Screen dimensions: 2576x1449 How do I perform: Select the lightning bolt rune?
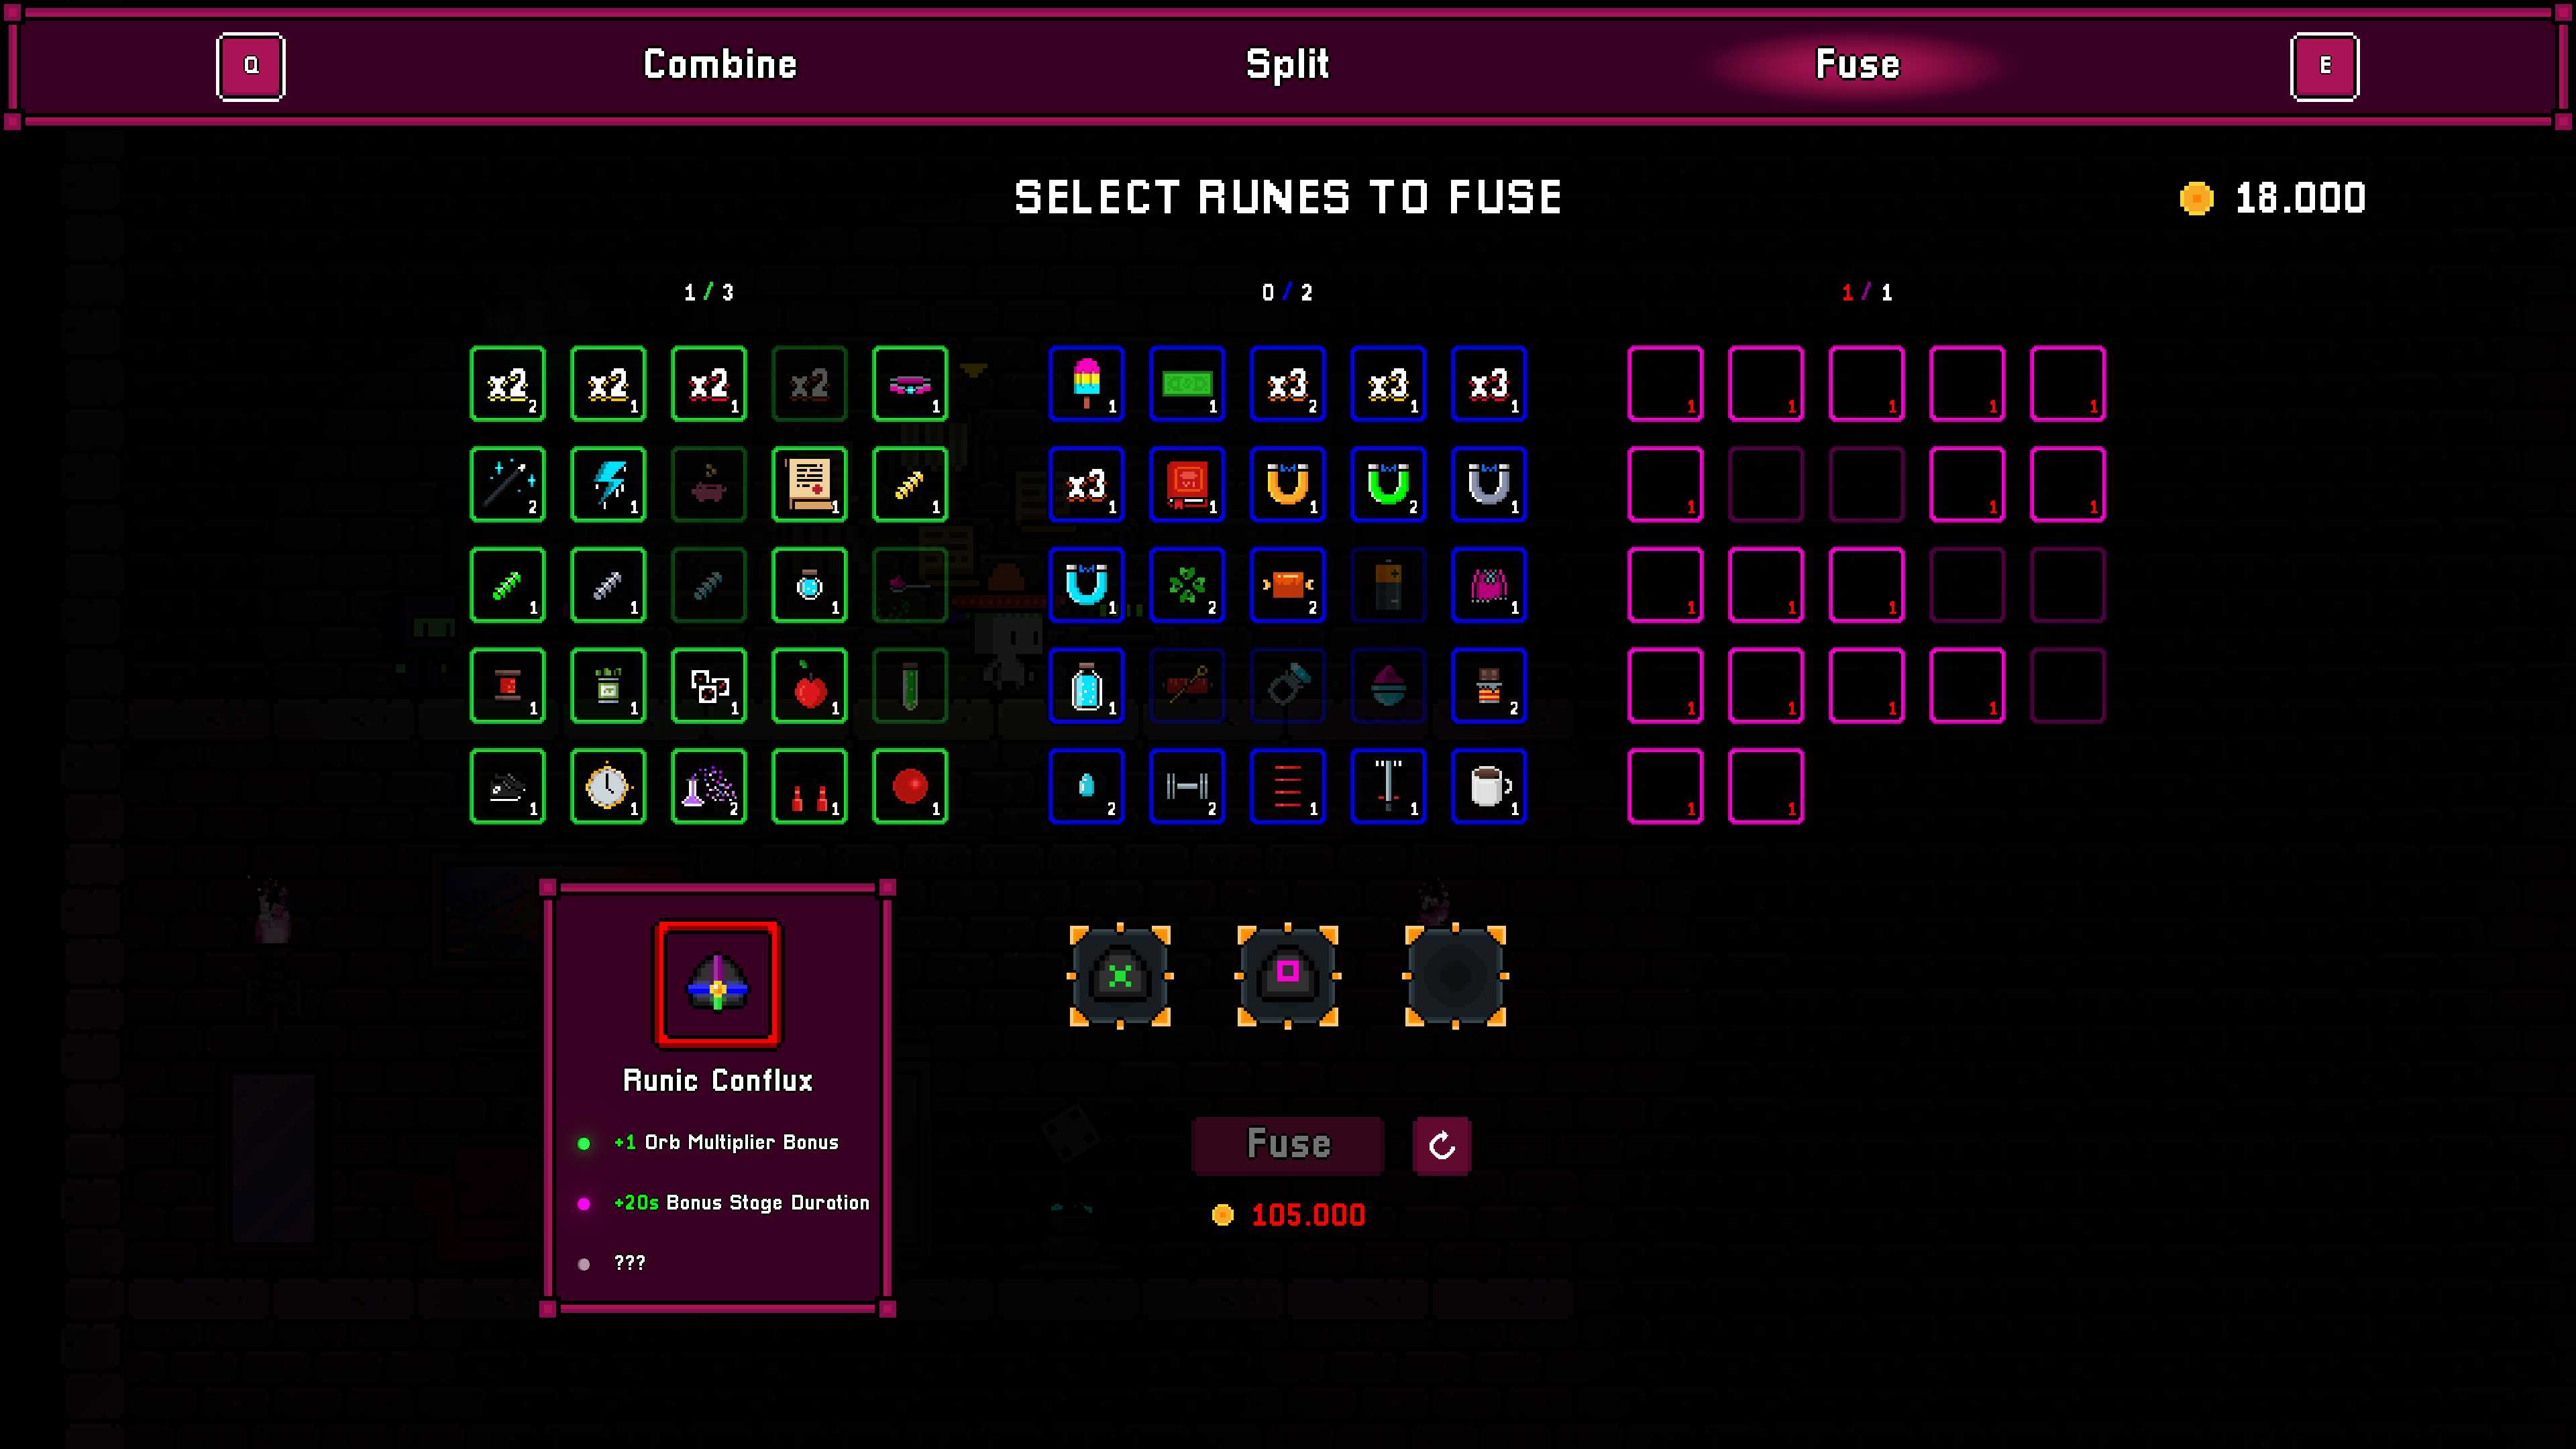click(608, 485)
